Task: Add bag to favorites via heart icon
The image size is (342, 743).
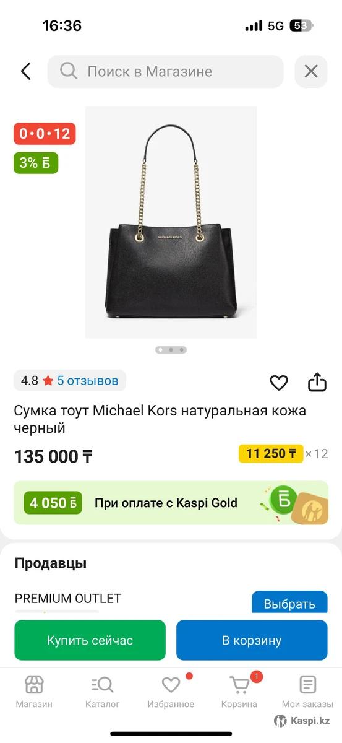Action: click(279, 383)
